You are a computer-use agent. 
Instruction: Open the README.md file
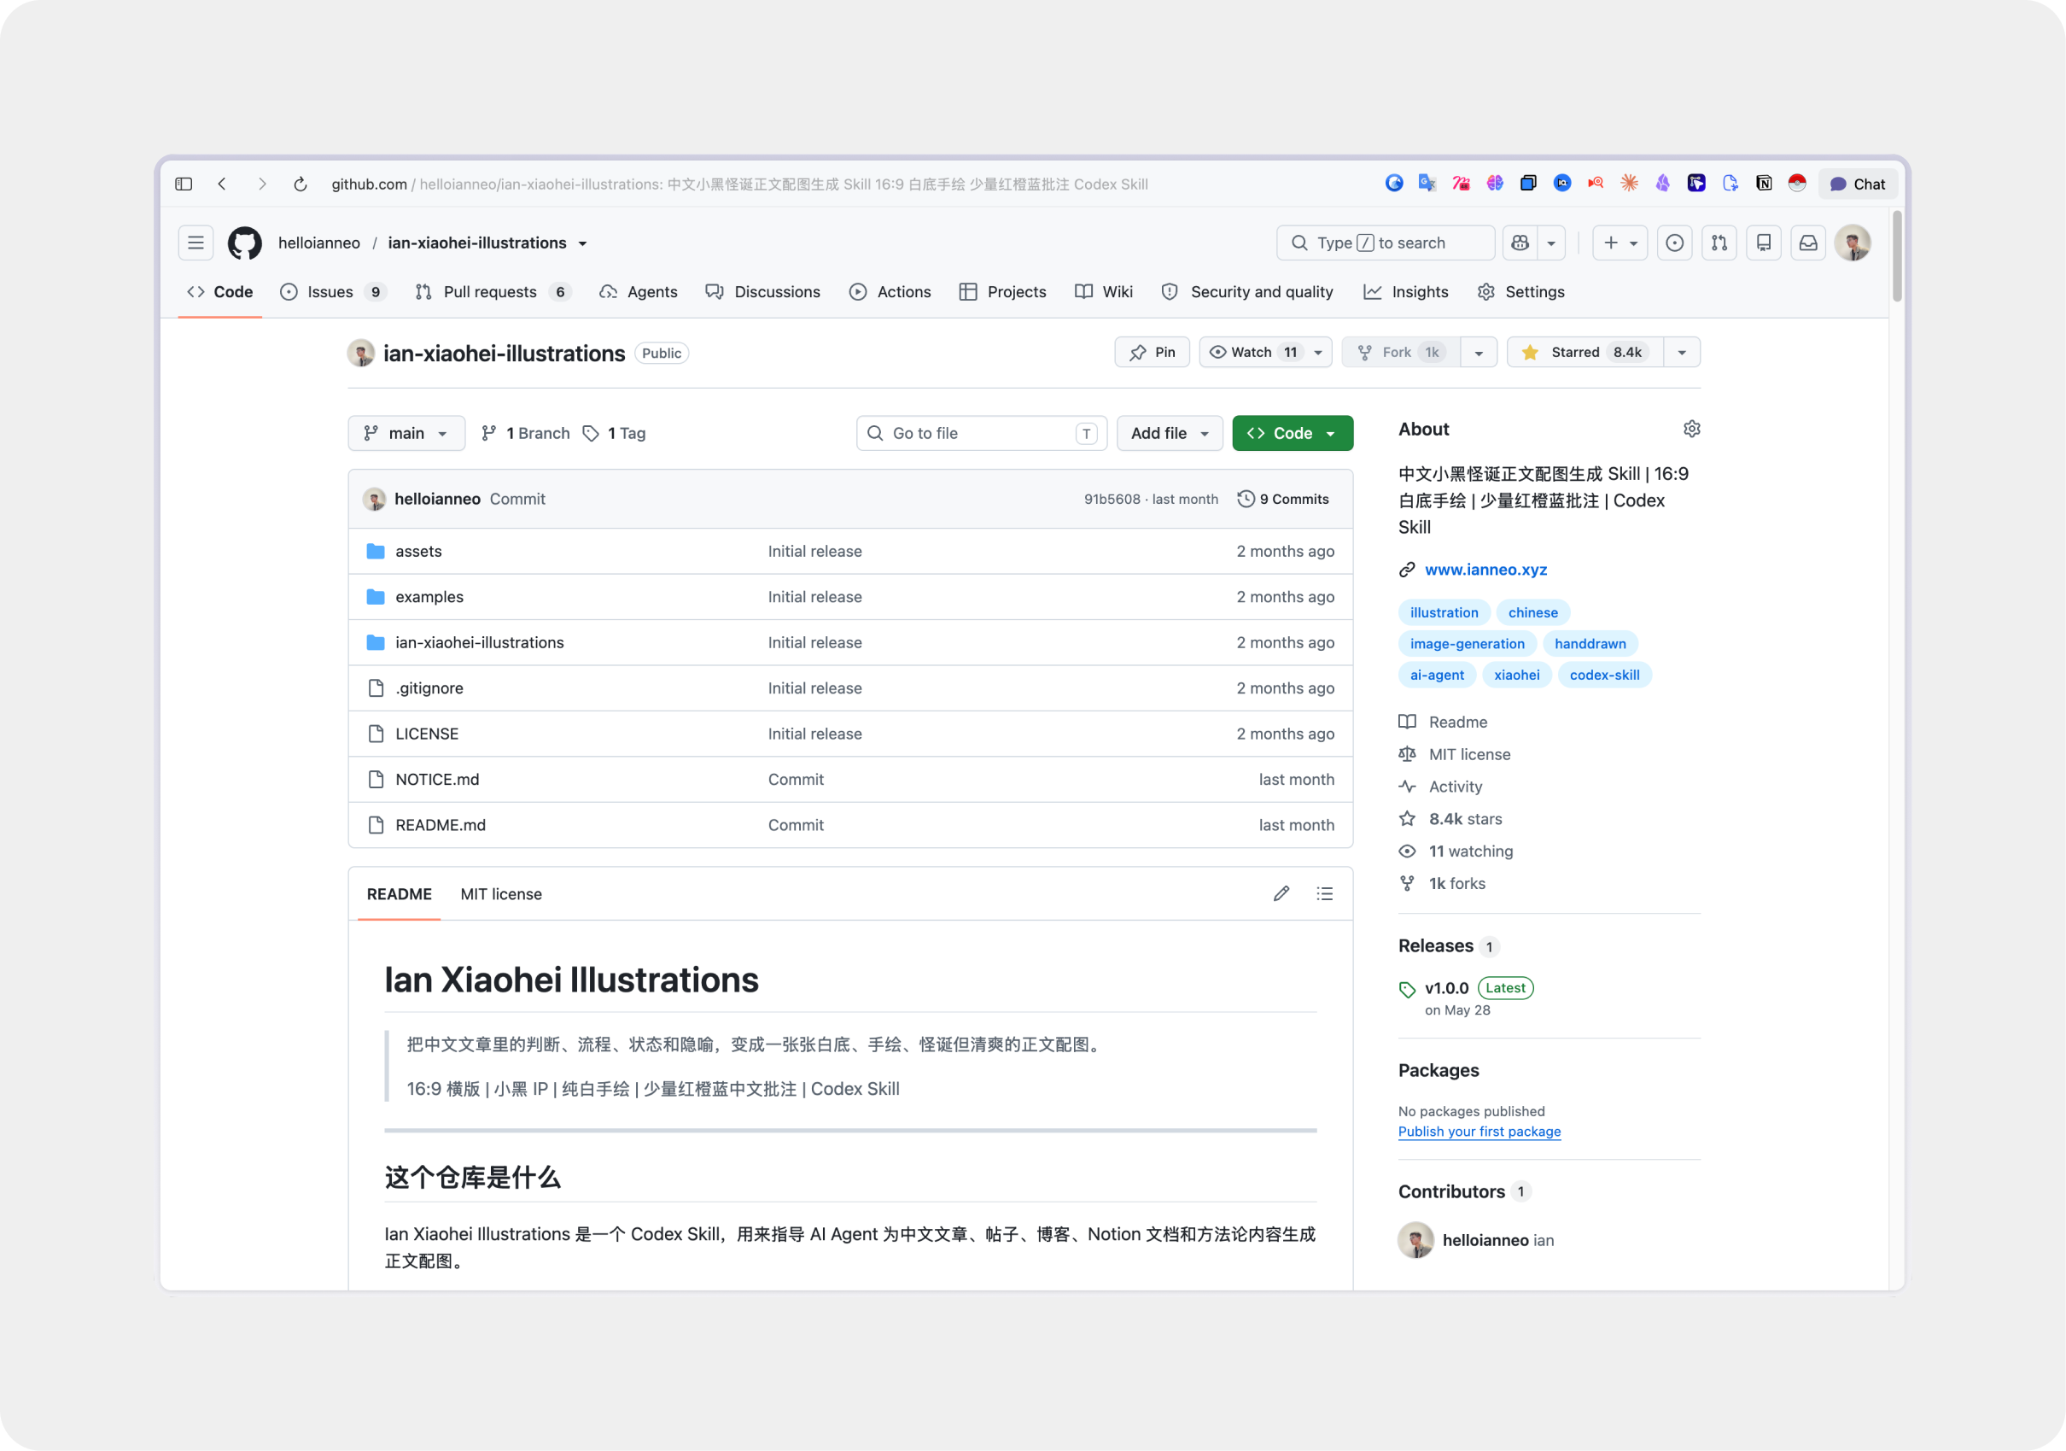pyautogui.click(x=440, y=825)
